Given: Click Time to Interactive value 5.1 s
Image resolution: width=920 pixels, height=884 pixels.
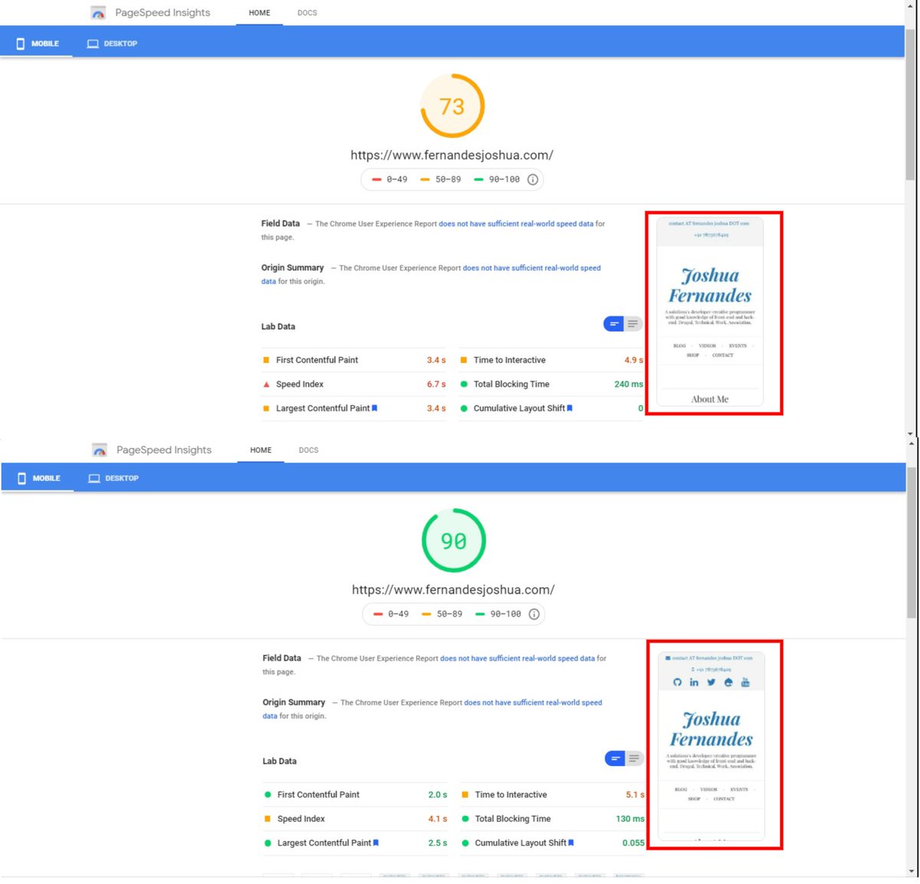Looking at the screenshot, I should click(636, 794).
